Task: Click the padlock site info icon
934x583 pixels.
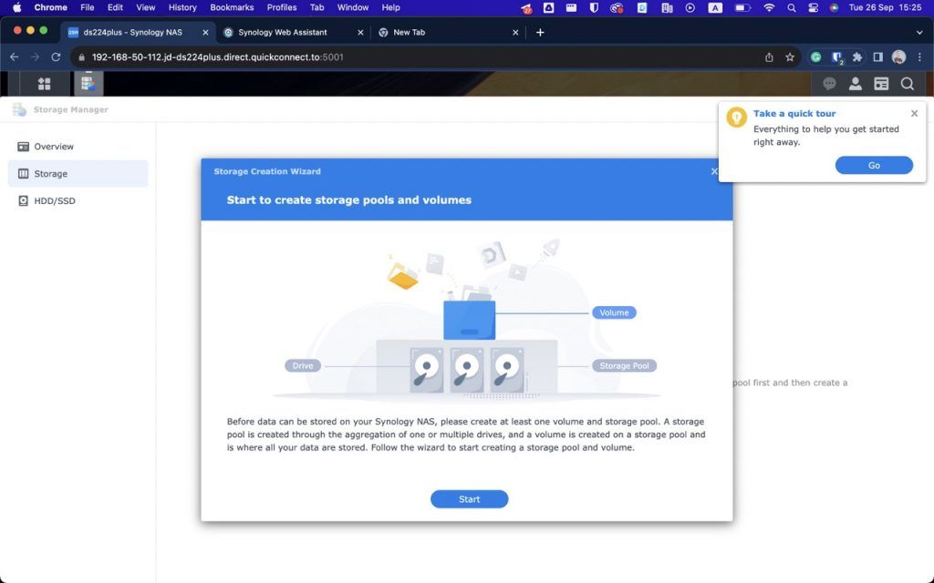Action: pyautogui.click(x=81, y=57)
